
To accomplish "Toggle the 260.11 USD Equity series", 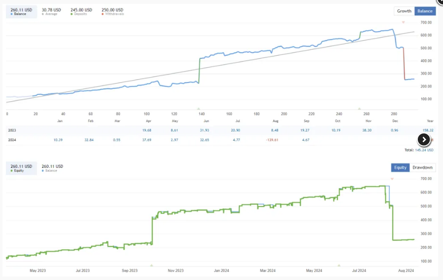I will [21, 168].
